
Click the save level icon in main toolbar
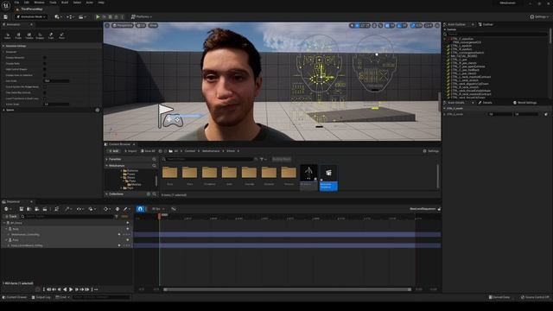pyautogui.click(x=6, y=16)
